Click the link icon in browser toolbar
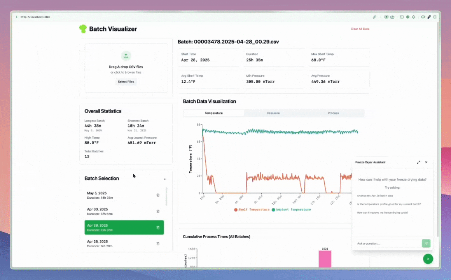 pyautogui.click(x=374, y=17)
